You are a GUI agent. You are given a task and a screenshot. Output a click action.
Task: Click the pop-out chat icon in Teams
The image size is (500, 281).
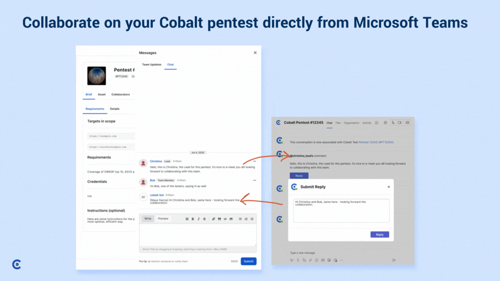[x=385, y=123]
